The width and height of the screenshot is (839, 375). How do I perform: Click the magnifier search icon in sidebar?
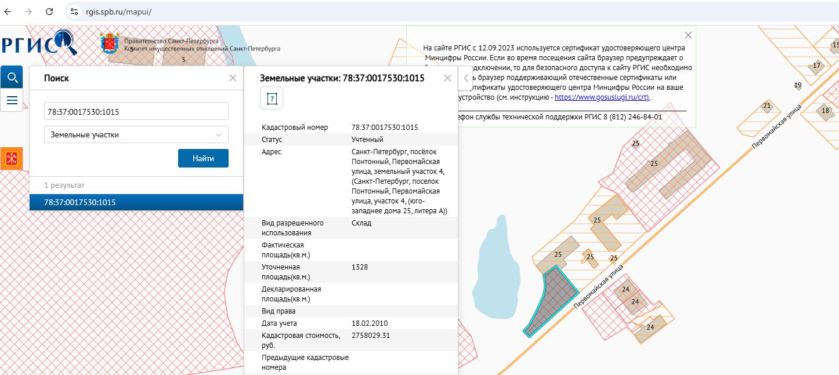click(12, 77)
